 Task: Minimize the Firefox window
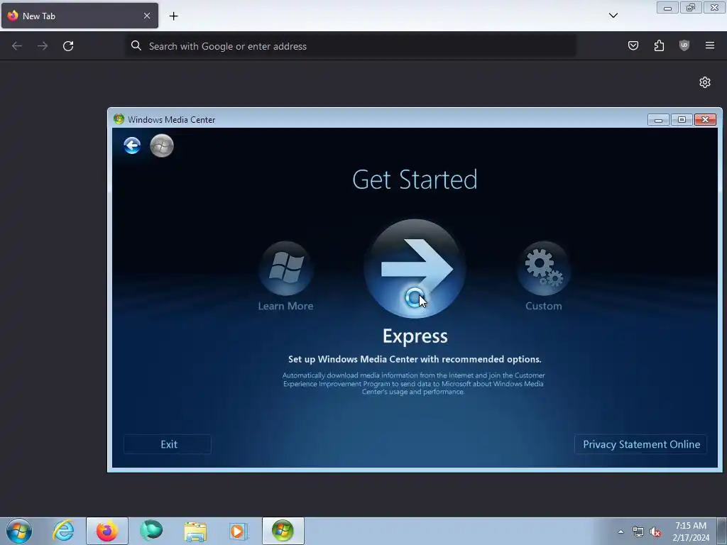coord(667,8)
